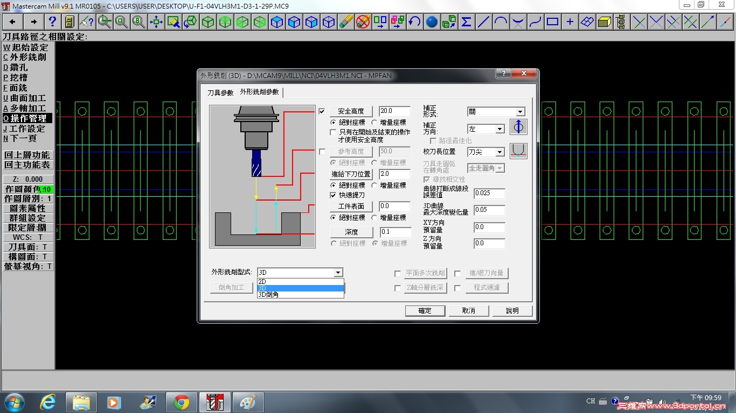Click the forward arrow toolbar icon
Screen dimensions: 736x413
pyautogui.click(x=33, y=22)
